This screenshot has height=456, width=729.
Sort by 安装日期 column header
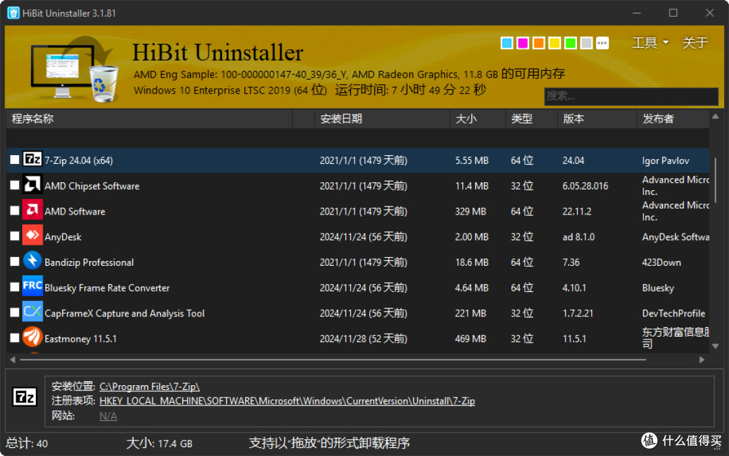[382, 119]
